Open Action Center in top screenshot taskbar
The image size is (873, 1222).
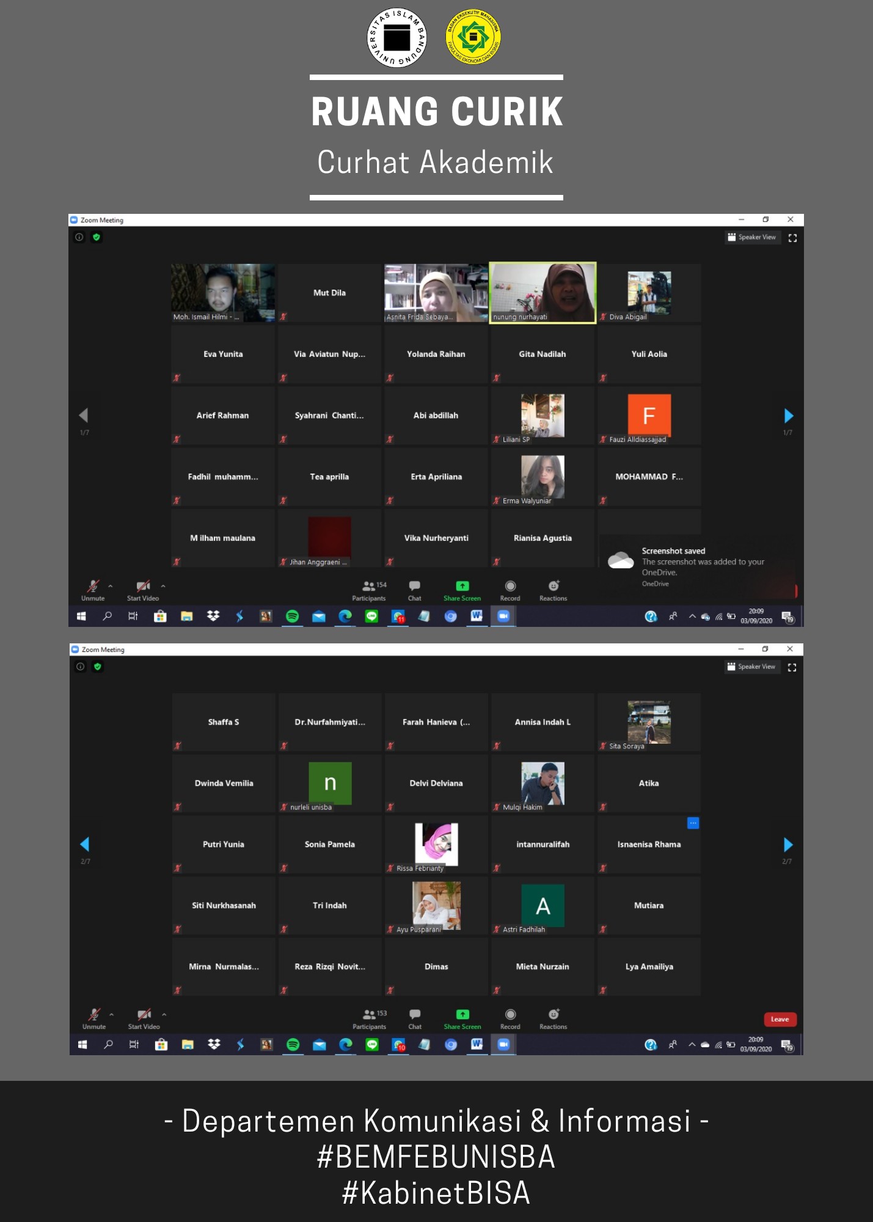[787, 617]
